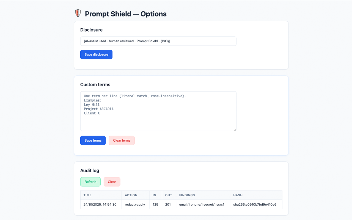Click the Clear terms button
352x220 pixels.
pyautogui.click(x=122, y=140)
